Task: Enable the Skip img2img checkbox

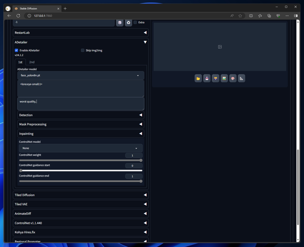Action: point(83,50)
